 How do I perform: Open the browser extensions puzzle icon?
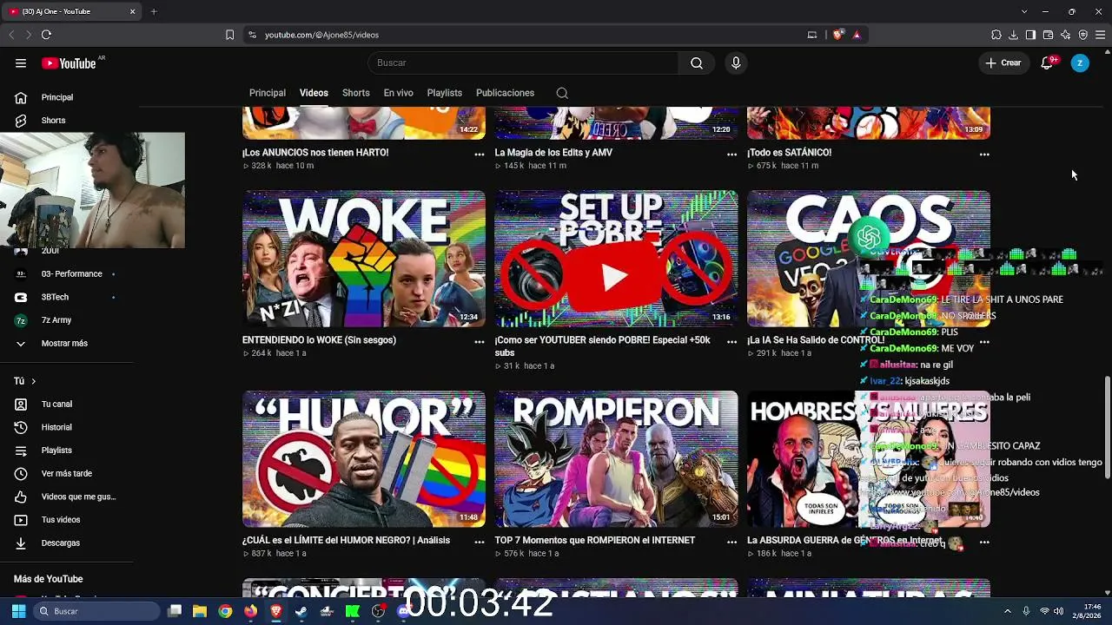tap(996, 35)
